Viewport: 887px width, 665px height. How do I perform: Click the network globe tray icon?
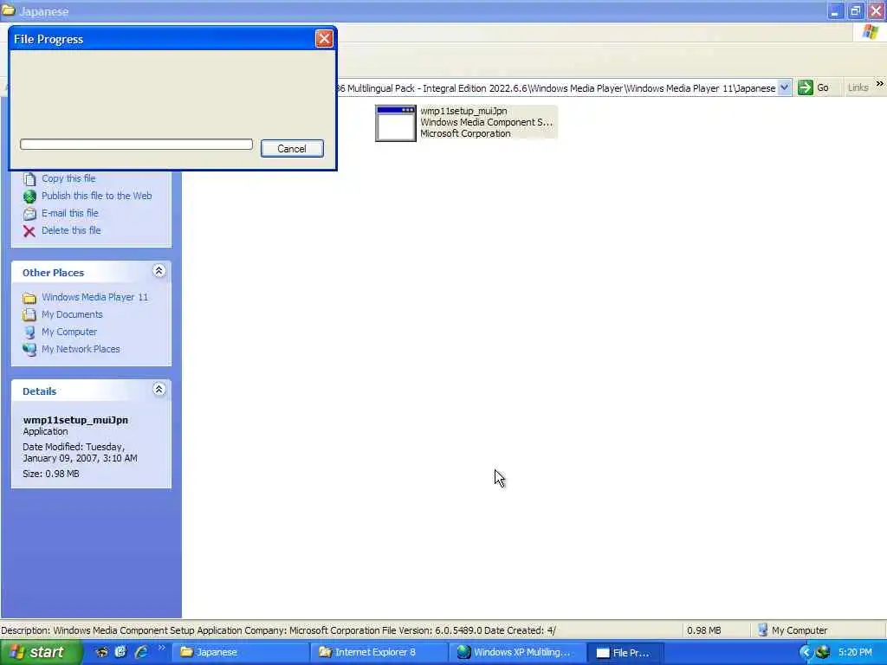[823, 652]
